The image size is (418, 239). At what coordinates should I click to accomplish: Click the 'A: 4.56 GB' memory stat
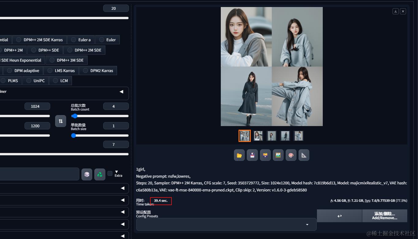(x=338, y=201)
